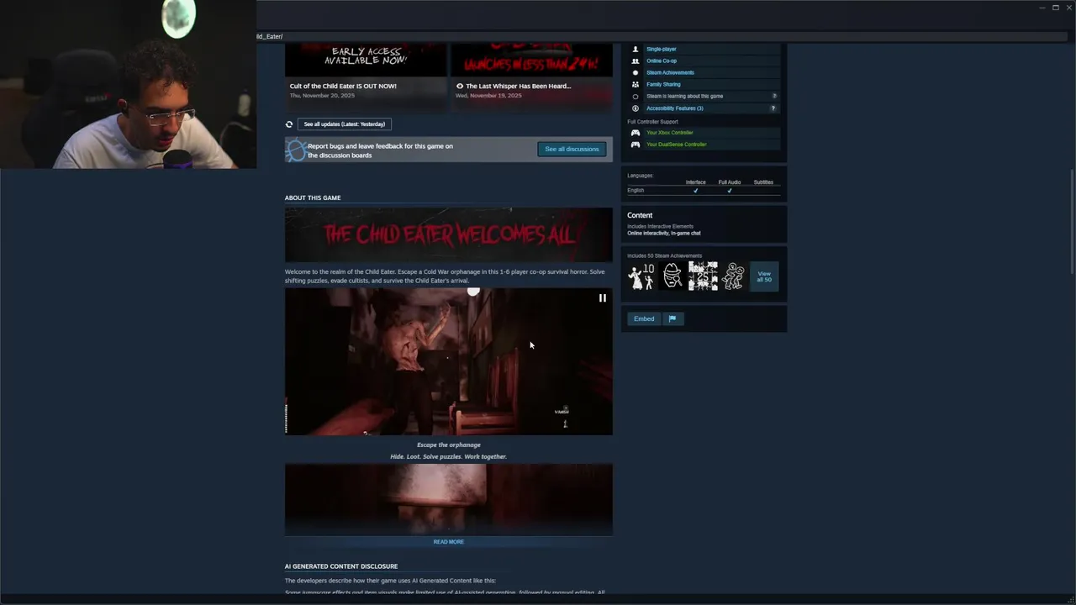Open the Early Access Available Now thumbnail
This screenshot has width=1076, height=605.
click(x=366, y=60)
